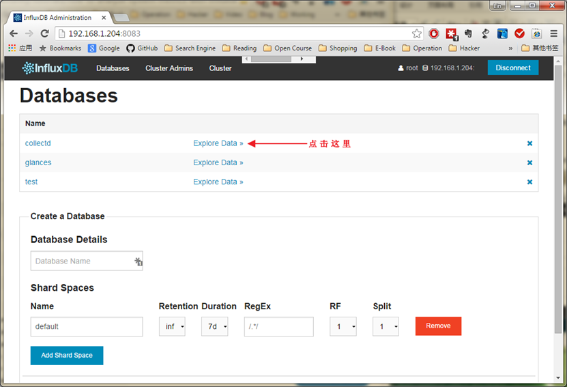
Task: Click the browser reload icon
Action: (x=44, y=33)
